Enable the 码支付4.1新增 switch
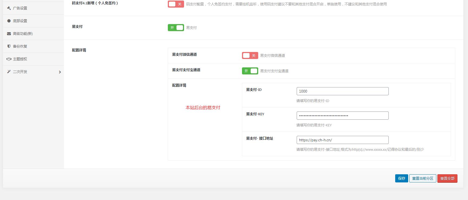This screenshot has width=468, height=200. pyautogui.click(x=176, y=4)
